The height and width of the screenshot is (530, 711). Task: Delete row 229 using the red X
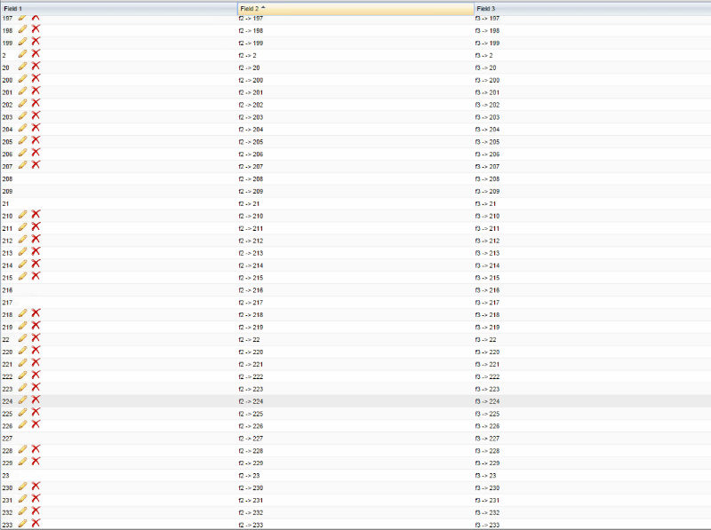tap(36, 463)
